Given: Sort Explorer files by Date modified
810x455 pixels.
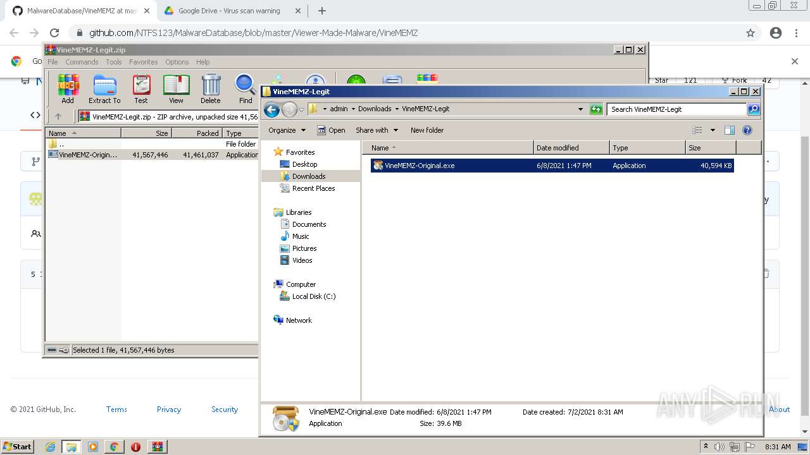Looking at the screenshot, I should click(x=571, y=148).
